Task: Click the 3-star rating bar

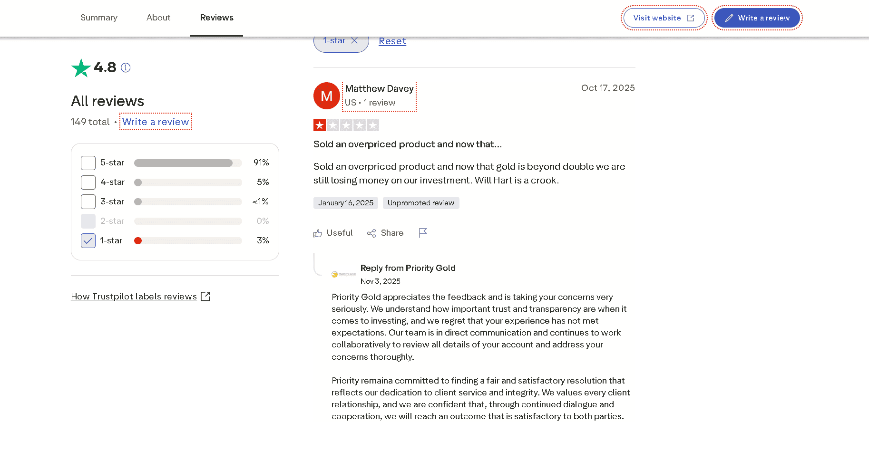Action: click(188, 202)
